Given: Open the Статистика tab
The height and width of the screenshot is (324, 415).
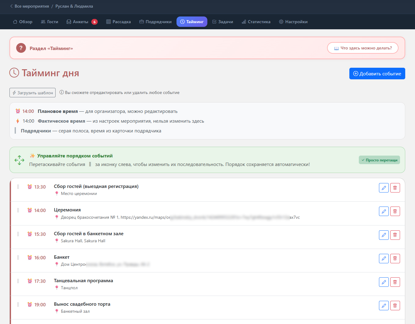Looking at the screenshot, I should tap(256, 22).
